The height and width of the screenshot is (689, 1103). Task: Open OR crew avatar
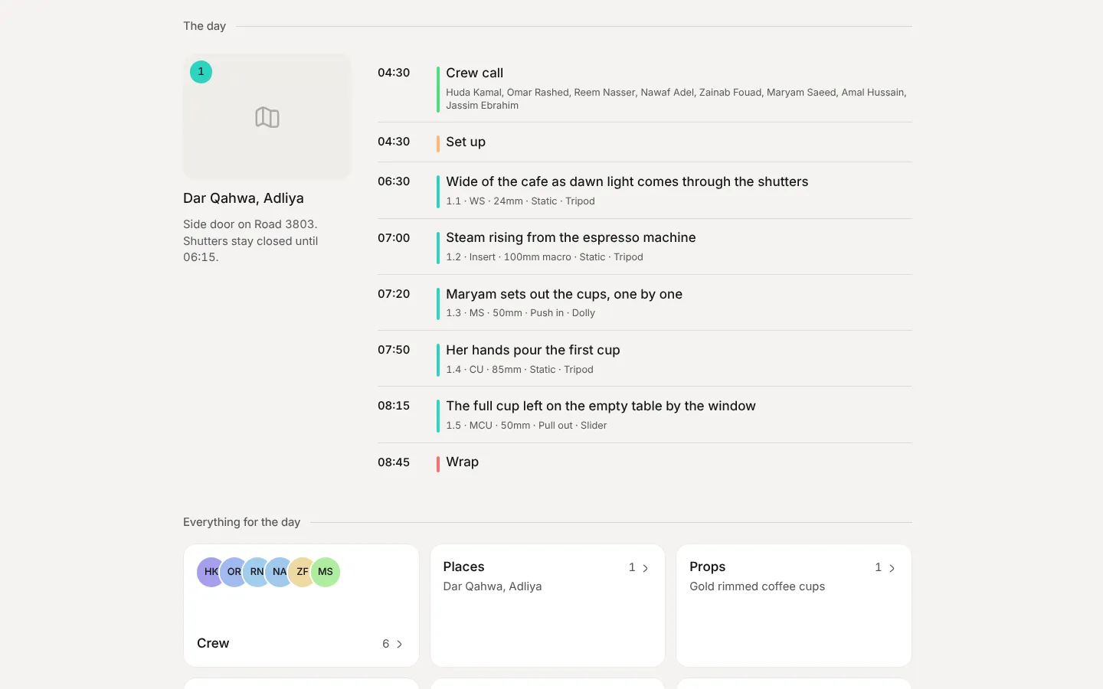point(234,572)
